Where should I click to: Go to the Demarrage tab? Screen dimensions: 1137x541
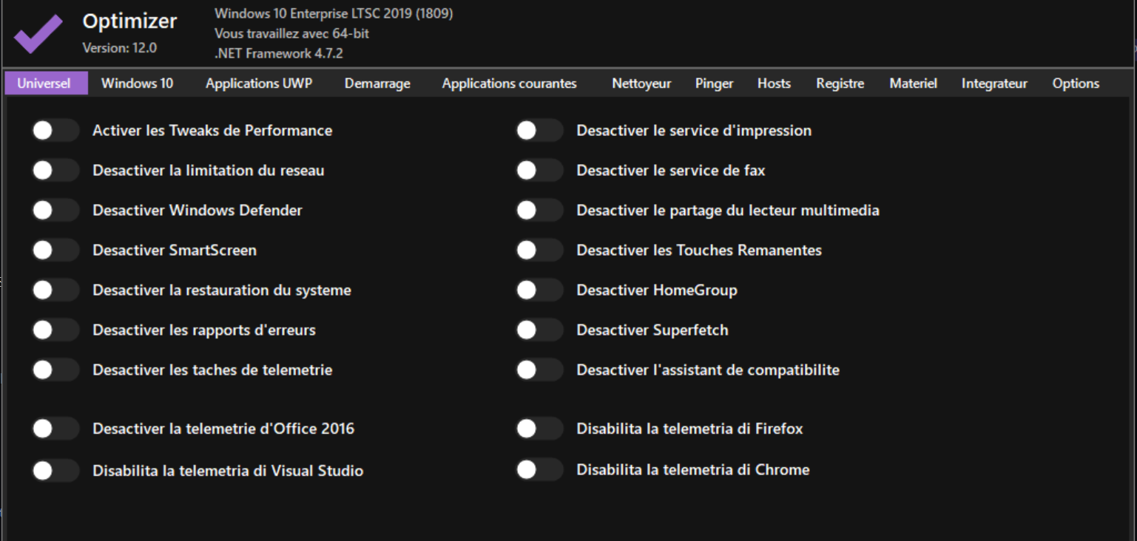click(x=377, y=84)
